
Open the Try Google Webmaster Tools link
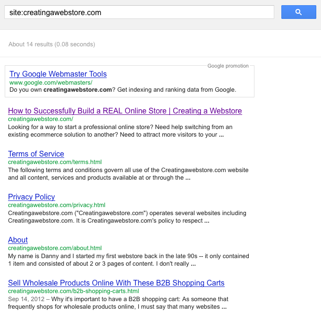pos(58,74)
